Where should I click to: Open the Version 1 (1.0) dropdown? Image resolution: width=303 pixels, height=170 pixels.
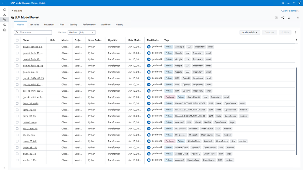coord(81,32)
